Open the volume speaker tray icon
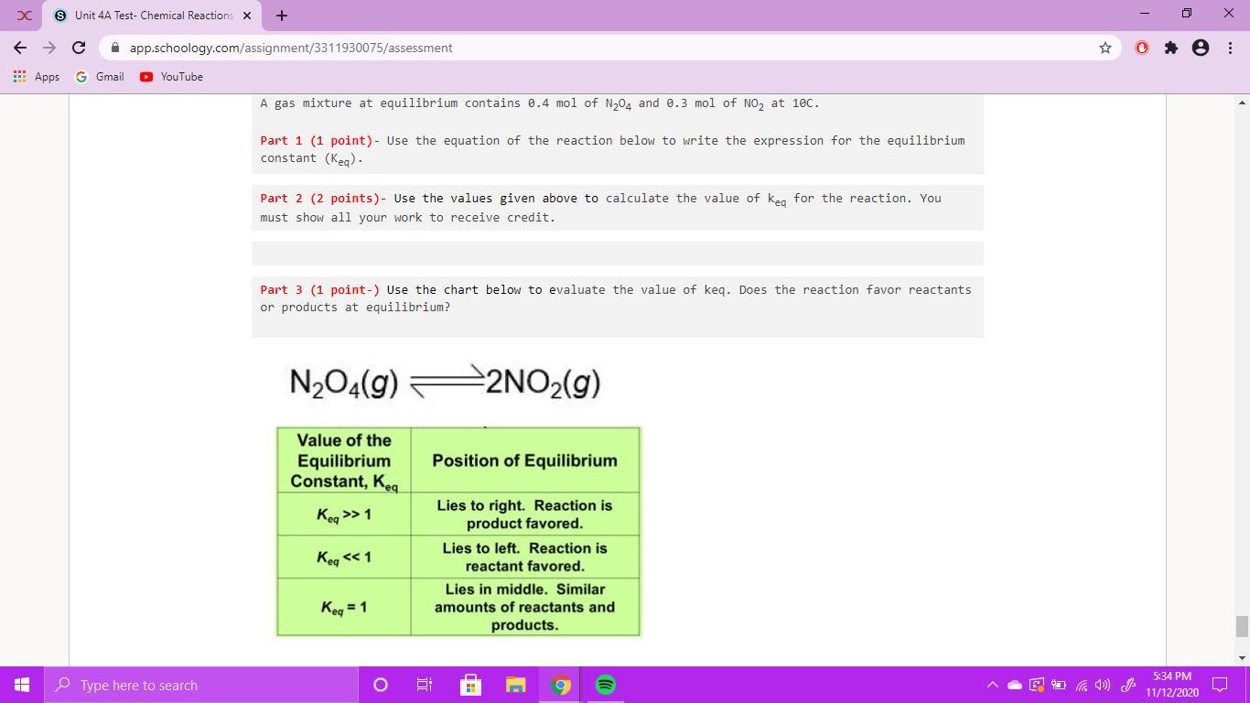1250x703 pixels. pyautogui.click(x=1103, y=685)
